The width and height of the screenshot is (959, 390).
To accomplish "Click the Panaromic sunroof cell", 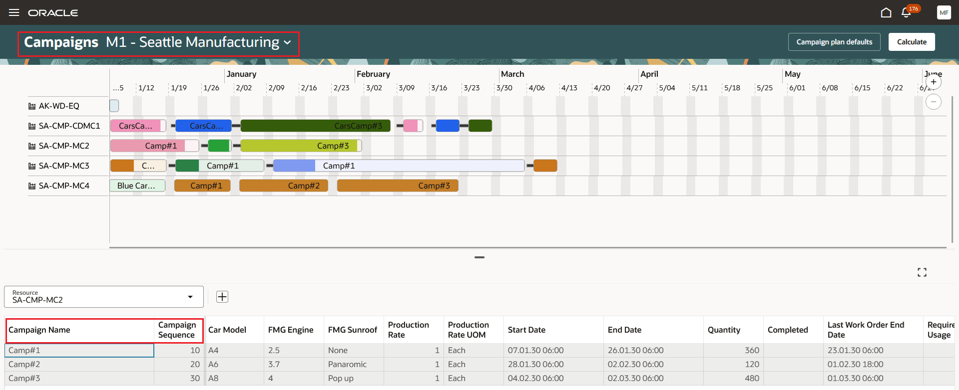I will click(x=354, y=365).
